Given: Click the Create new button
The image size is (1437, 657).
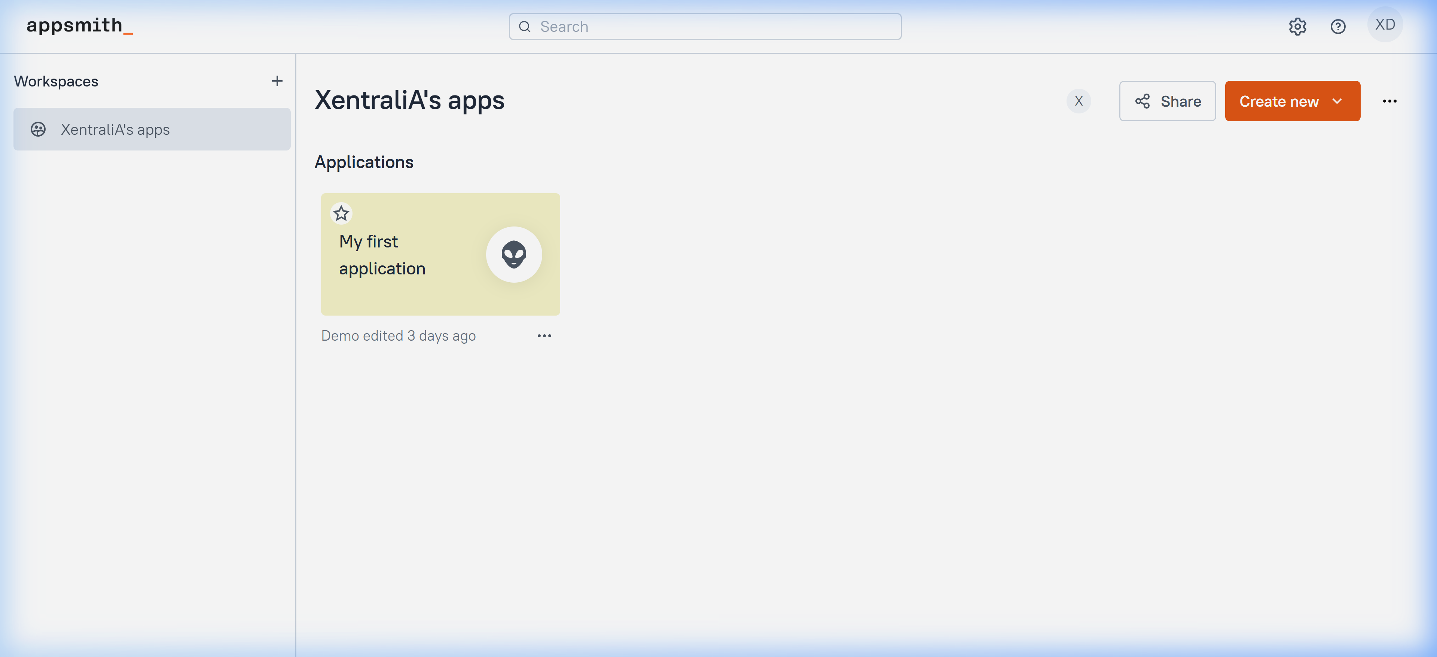Looking at the screenshot, I should coord(1280,101).
